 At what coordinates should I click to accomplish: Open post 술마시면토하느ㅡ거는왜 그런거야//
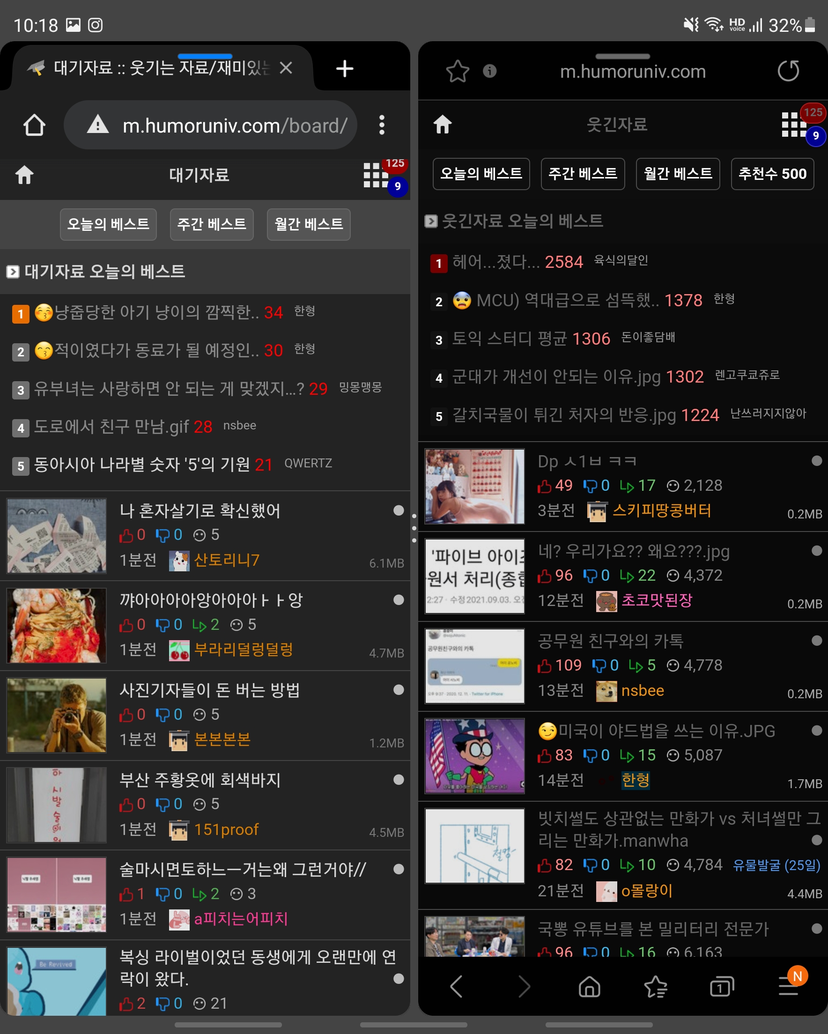tap(243, 870)
